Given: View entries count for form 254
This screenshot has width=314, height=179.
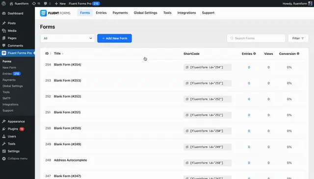Looking at the screenshot, I should tap(249, 67).
